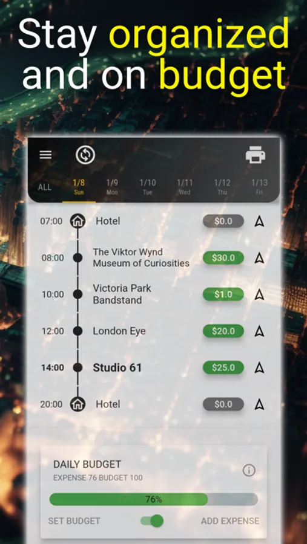The width and height of the screenshot is (307, 544).
Task: Open the hamburger menu
Action: [x=45, y=155]
